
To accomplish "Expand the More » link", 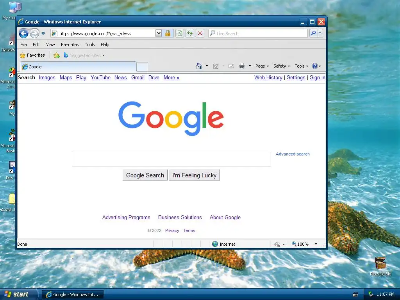I will (x=171, y=78).
